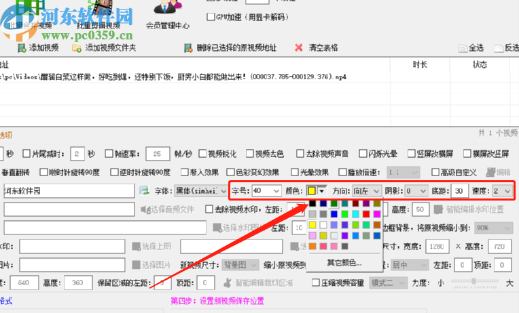This screenshot has width=519, height=313.
Task: Open the compression mode dropdown showing 模式二
Action: (389, 283)
